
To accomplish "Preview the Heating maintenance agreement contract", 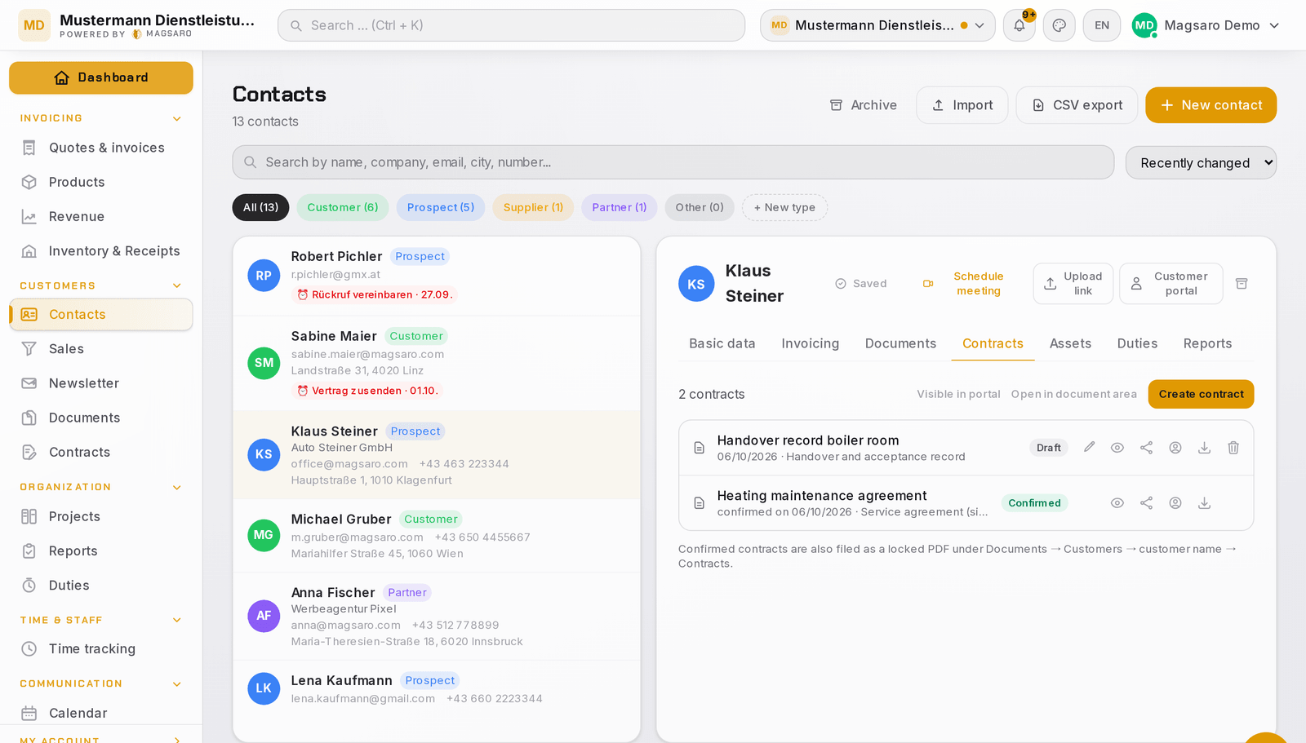I will click(1117, 503).
